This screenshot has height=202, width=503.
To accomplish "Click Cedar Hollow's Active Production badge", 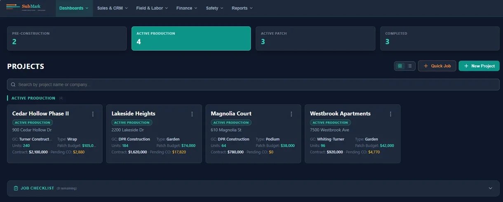I will 33,122.
